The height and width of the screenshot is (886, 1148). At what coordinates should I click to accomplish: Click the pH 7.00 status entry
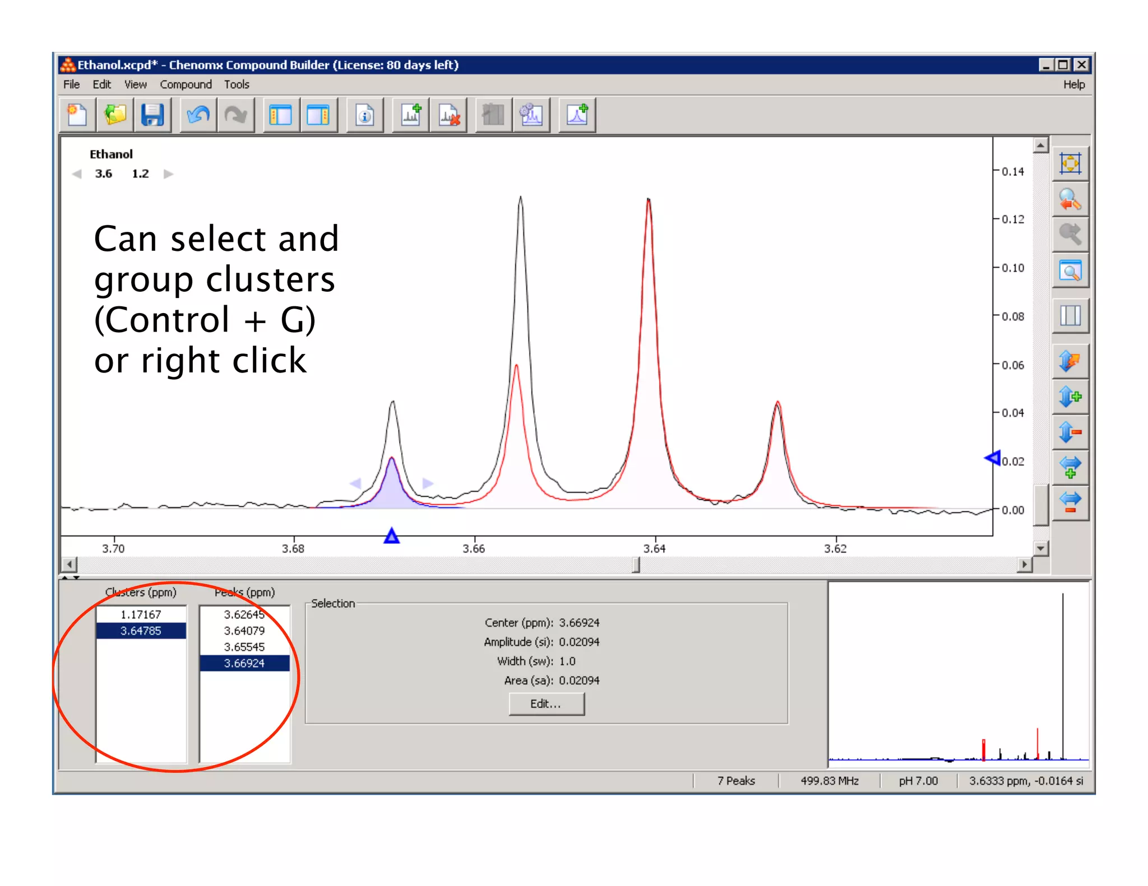(x=918, y=781)
